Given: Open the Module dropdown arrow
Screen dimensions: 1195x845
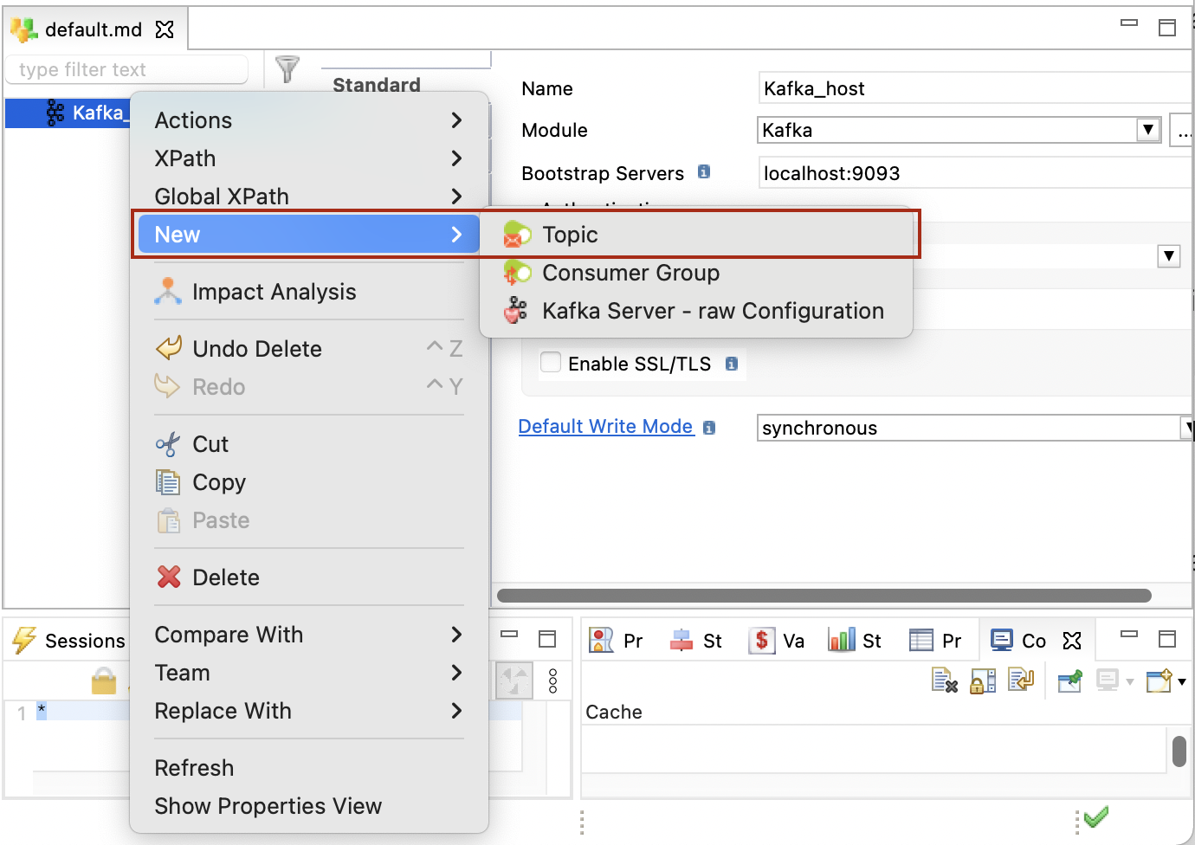Looking at the screenshot, I should (1147, 130).
